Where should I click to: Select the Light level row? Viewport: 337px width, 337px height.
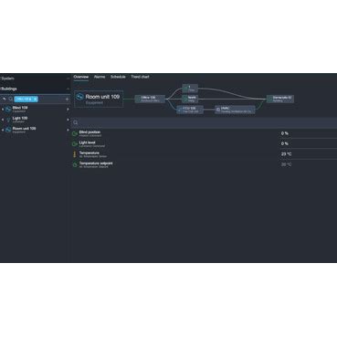[204, 143]
